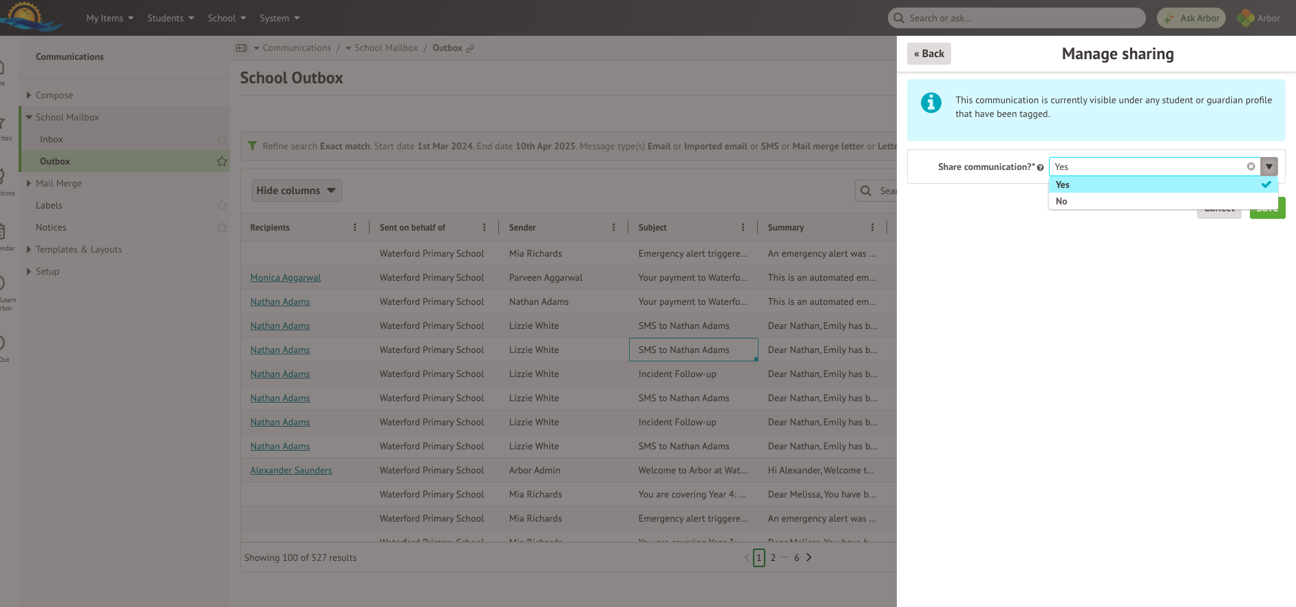Image resolution: width=1296 pixels, height=607 pixels.
Task: Click the Search or ask input field
Action: tap(1017, 18)
